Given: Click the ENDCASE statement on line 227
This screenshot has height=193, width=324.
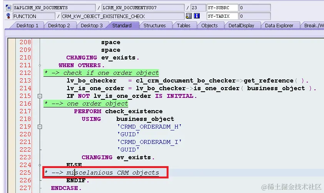Looking at the screenshot, I should [66, 188].
